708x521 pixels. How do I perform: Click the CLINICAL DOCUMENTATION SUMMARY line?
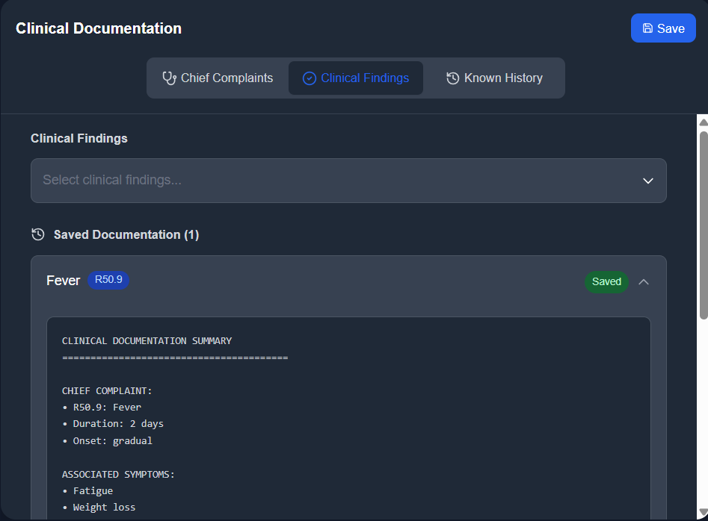tap(147, 340)
